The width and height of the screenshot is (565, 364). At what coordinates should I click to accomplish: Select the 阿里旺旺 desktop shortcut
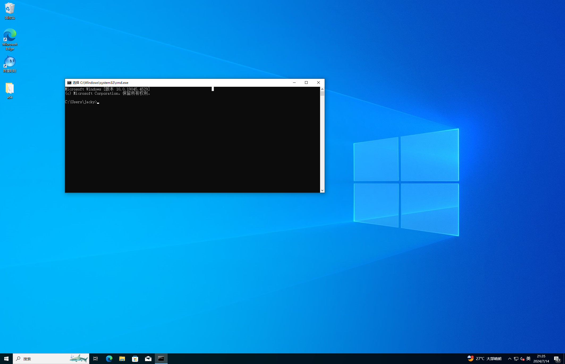click(x=10, y=64)
